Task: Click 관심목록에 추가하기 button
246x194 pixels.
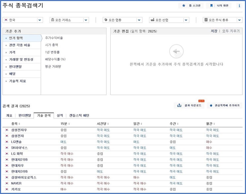Action: click(225, 105)
